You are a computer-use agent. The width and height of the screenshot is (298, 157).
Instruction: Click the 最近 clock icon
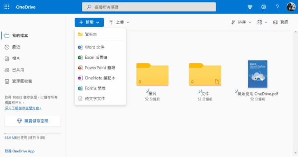pyautogui.click(x=7, y=47)
